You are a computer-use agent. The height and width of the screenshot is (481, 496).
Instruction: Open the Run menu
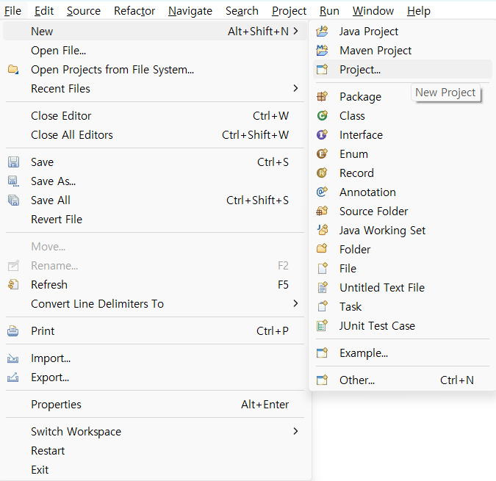329,11
